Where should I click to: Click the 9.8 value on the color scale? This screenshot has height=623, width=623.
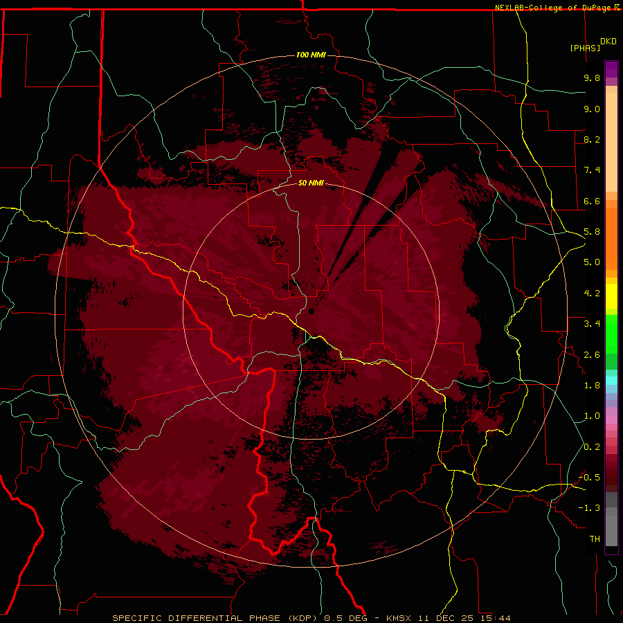coord(592,78)
